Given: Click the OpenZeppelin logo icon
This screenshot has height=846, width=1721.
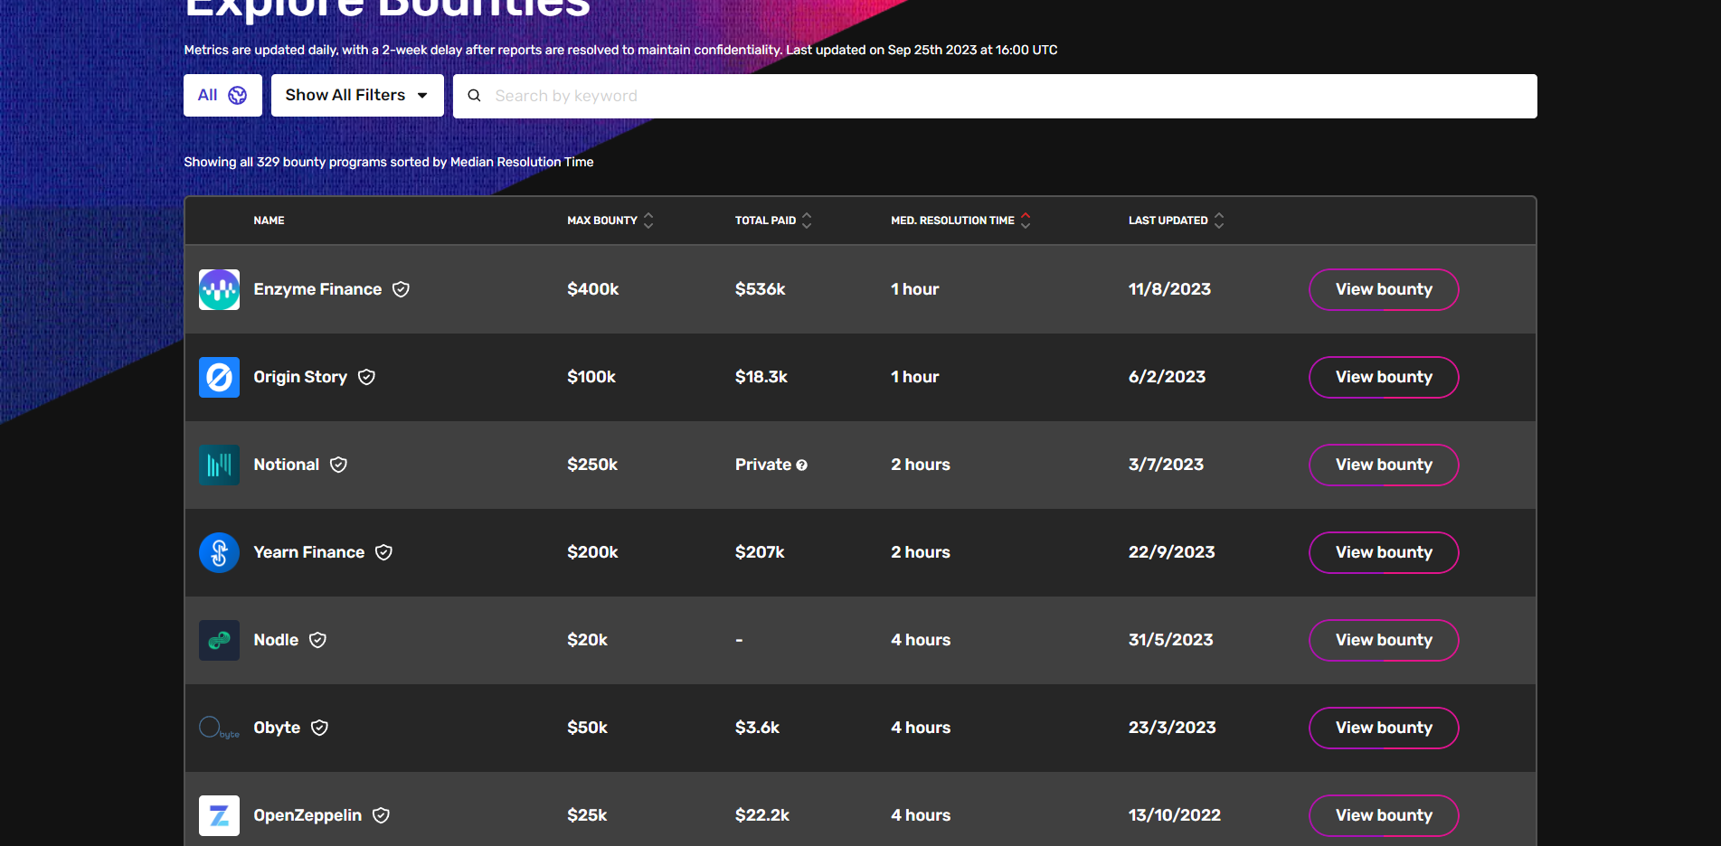Looking at the screenshot, I should 219,815.
